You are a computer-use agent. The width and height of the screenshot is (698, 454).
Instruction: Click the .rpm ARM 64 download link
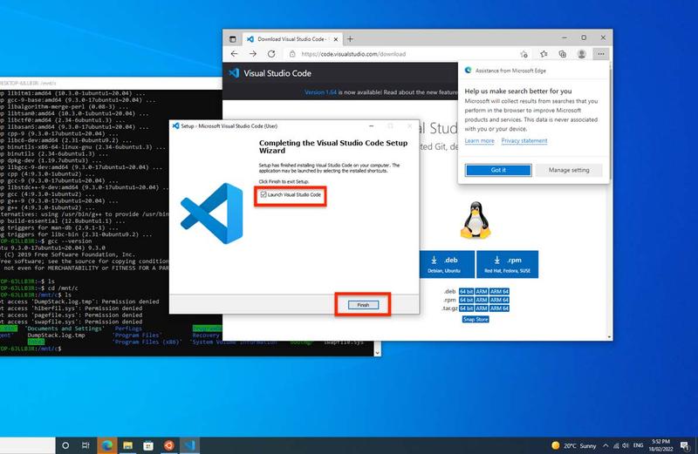point(499,300)
